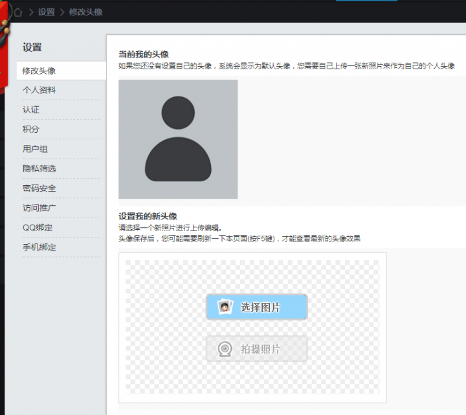Click the home icon in breadcrumb

(18, 12)
